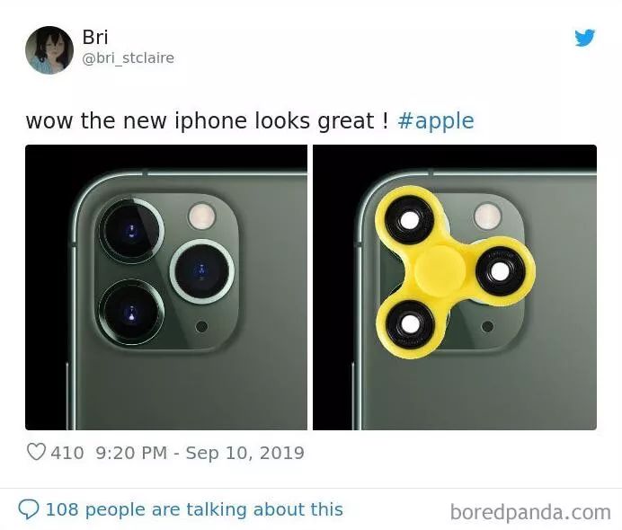Click the 410 likes count

[x=67, y=453]
